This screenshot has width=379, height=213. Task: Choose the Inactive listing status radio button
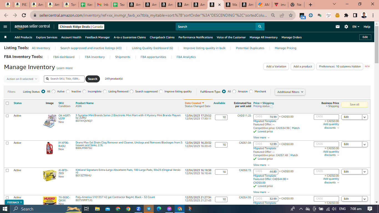(x=68, y=92)
